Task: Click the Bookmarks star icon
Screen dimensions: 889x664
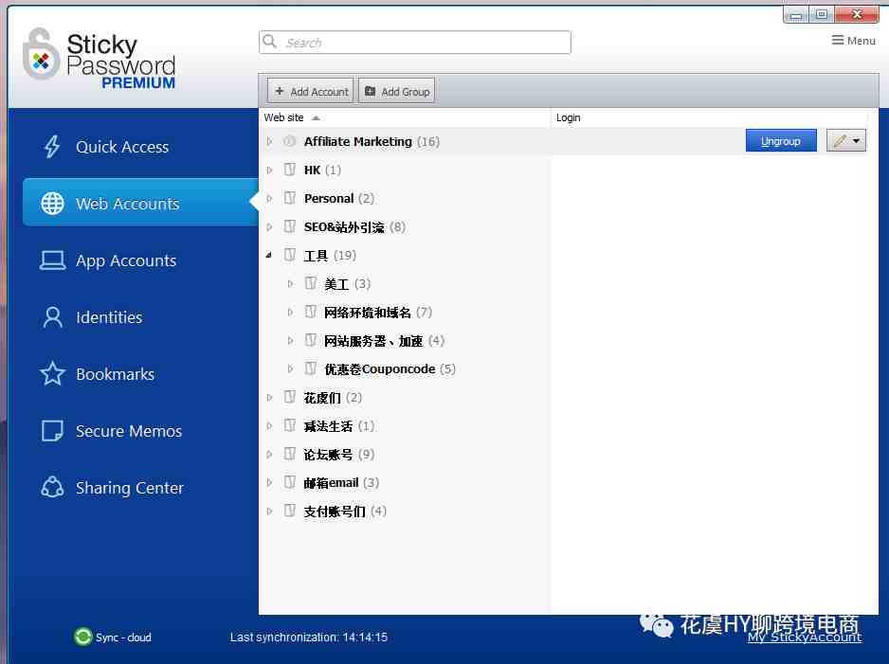Action: pyautogui.click(x=52, y=374)
